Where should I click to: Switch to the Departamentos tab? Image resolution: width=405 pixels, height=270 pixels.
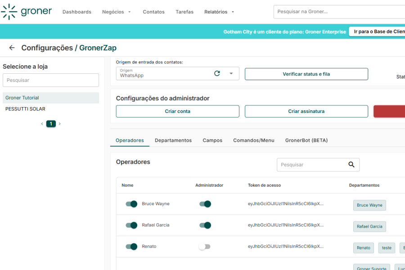pos(173,140)
